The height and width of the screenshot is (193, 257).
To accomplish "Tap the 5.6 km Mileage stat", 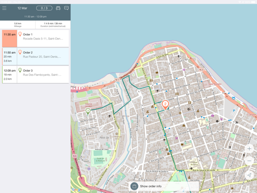I will point(18,25).
